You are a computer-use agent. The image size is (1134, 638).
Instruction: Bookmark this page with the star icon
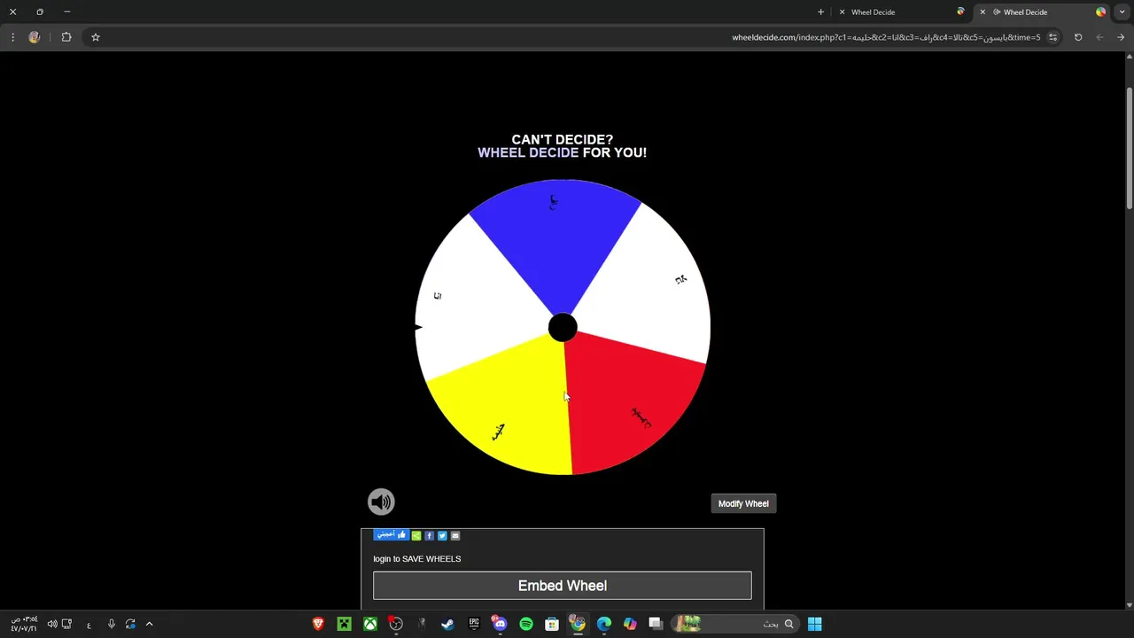point(96,37)
